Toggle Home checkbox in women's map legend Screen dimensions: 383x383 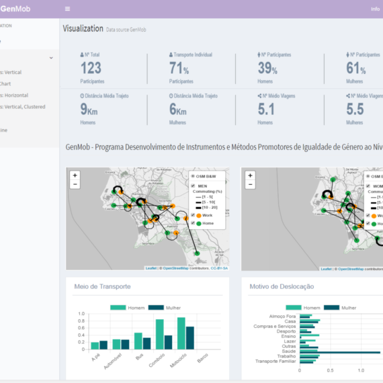(368, 223)
